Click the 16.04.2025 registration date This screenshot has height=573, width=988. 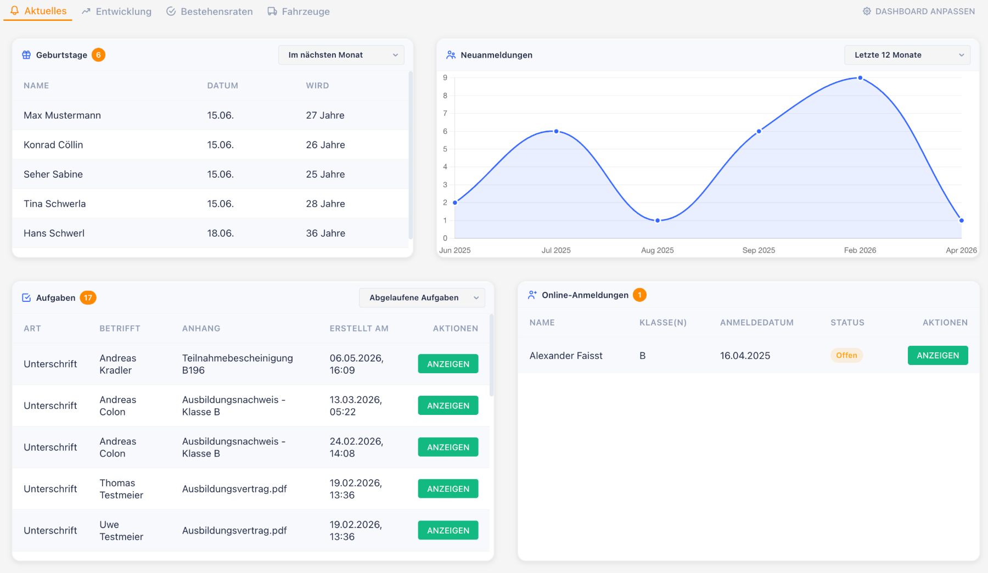click(745, 356)
